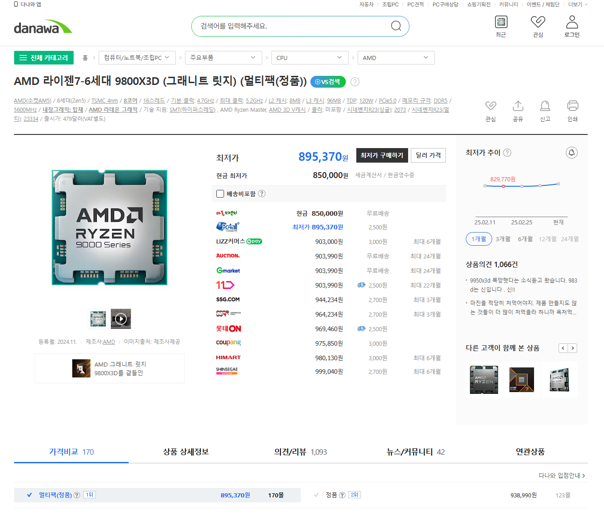
Task: Open the 최근 recently viewed icon
Action: click(x=501, y=22)
